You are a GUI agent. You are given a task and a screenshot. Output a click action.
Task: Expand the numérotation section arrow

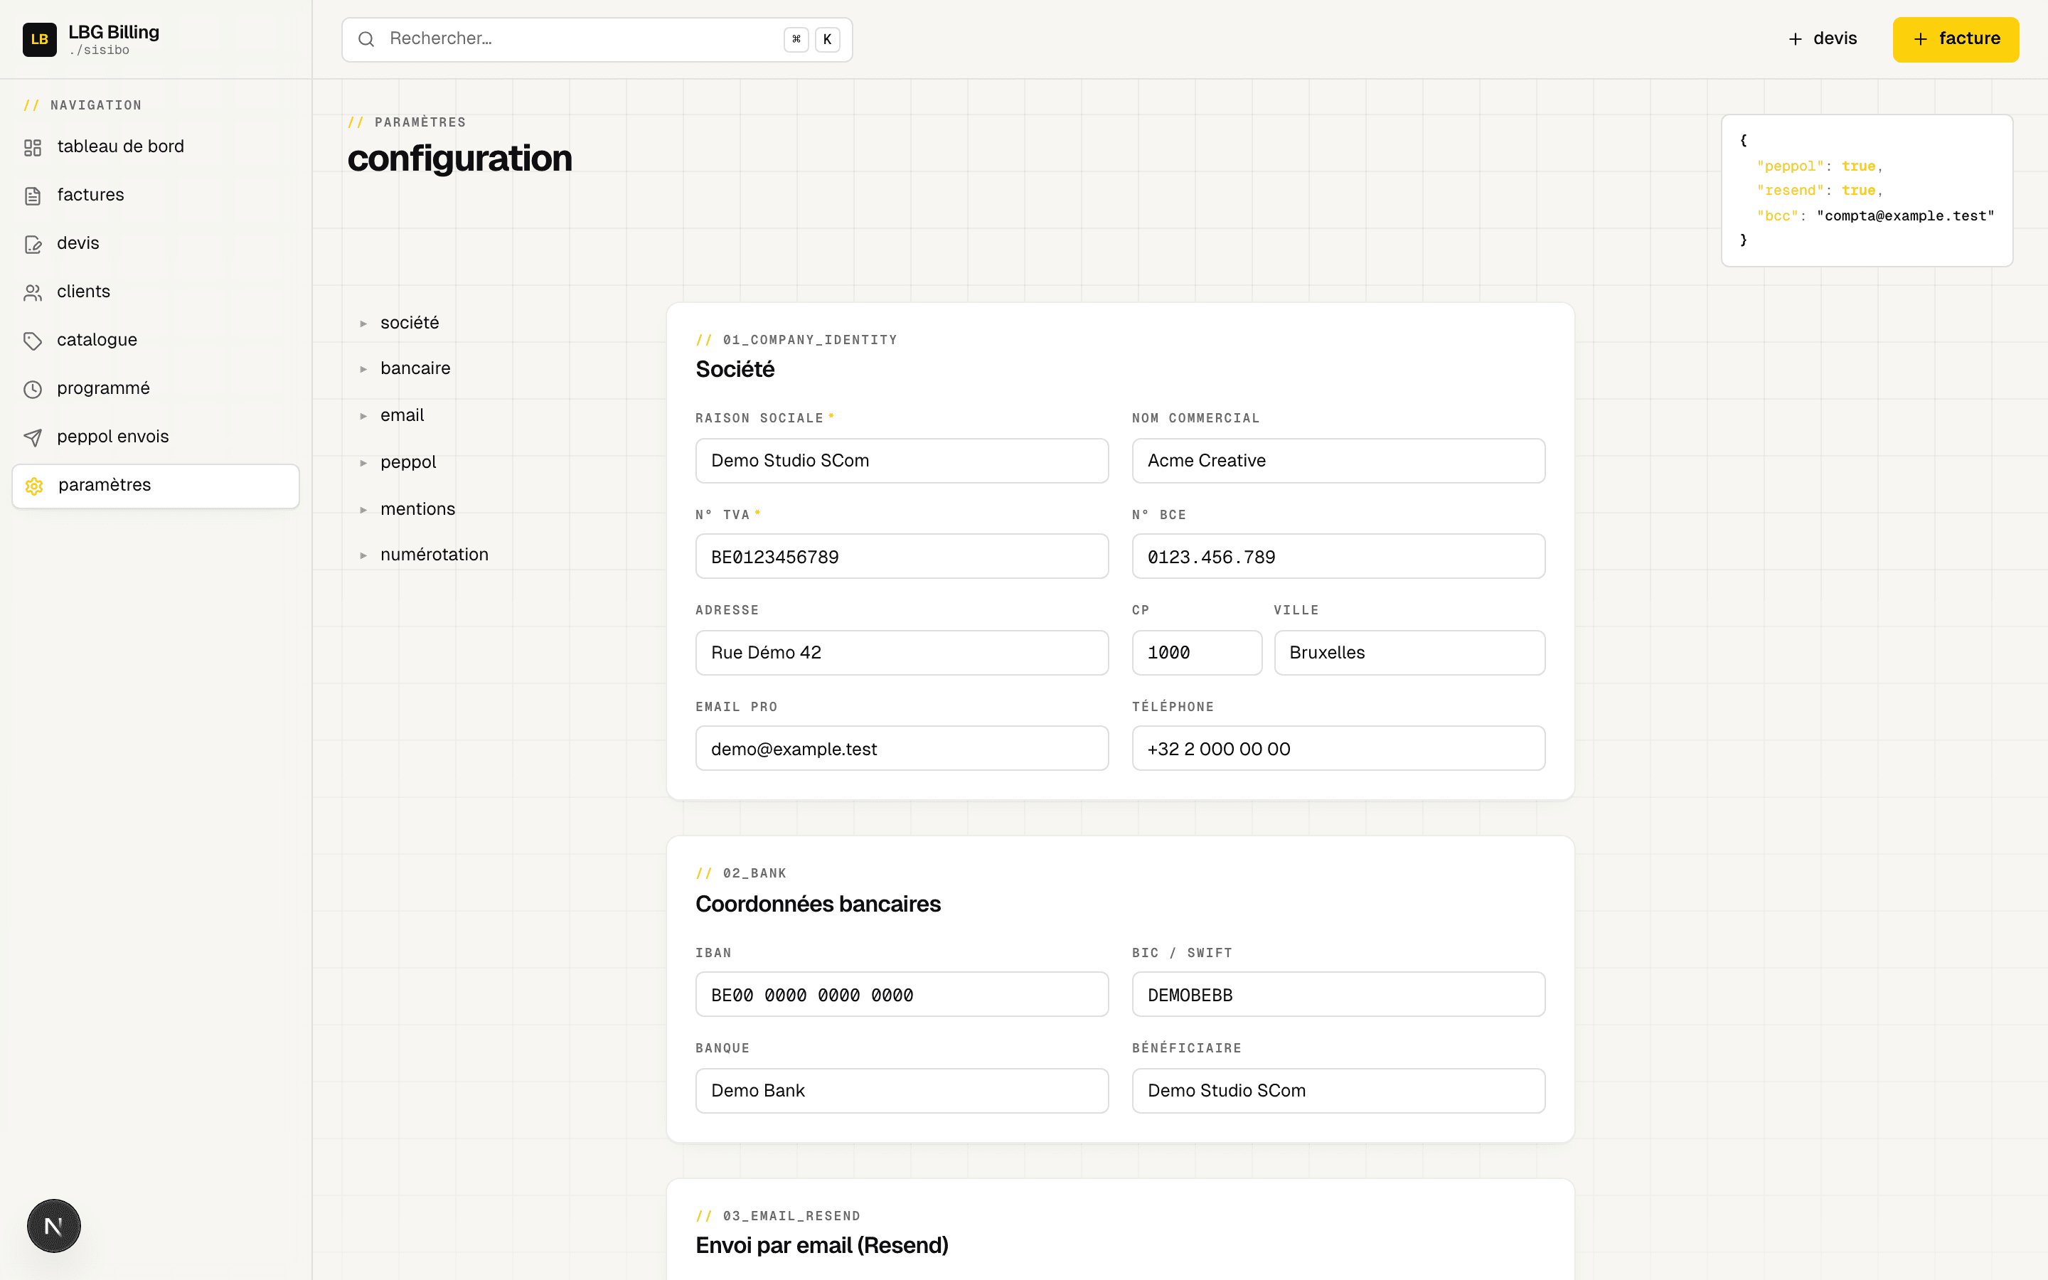tap(363, 555)
